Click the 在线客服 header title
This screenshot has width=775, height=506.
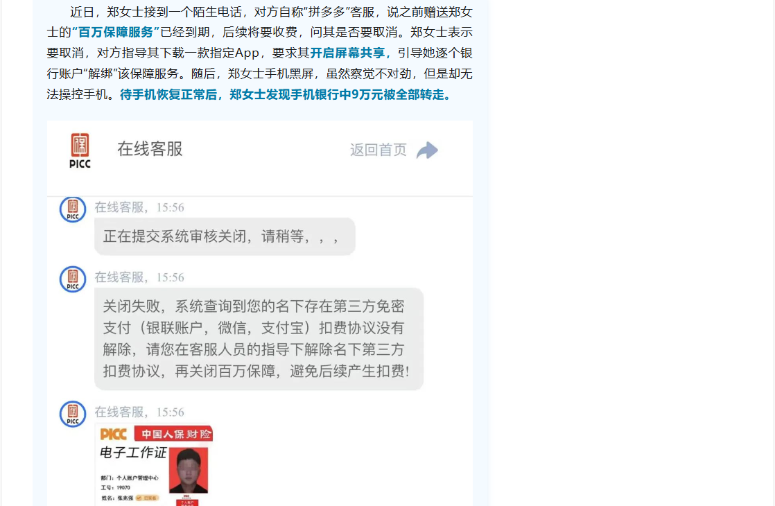coord(150,149)
